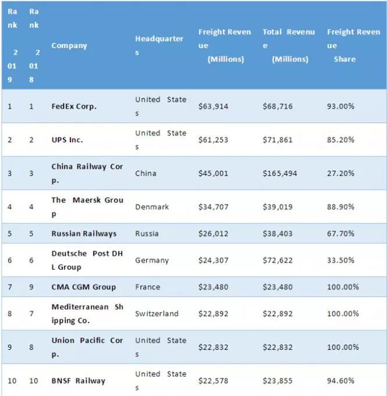Click the Freight Revenue (Millions) header

(x=225, y=45)
